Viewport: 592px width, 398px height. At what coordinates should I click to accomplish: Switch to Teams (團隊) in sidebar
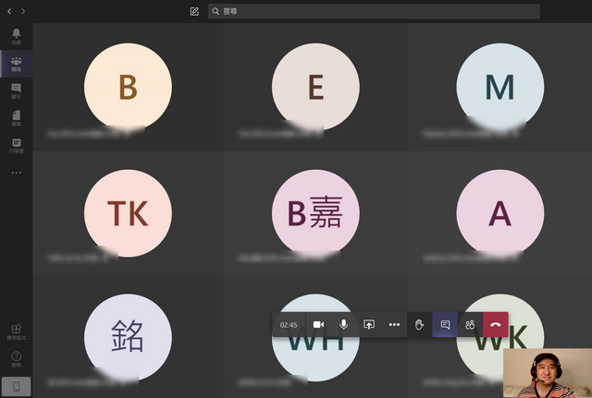pyautogui.click(x=16, y=63)
